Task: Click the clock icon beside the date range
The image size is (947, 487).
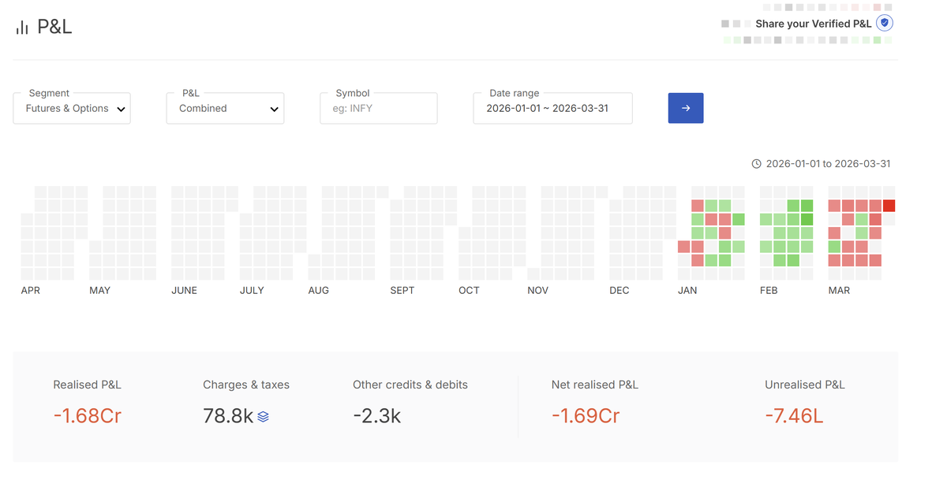Action: click(x=756, y=164)
